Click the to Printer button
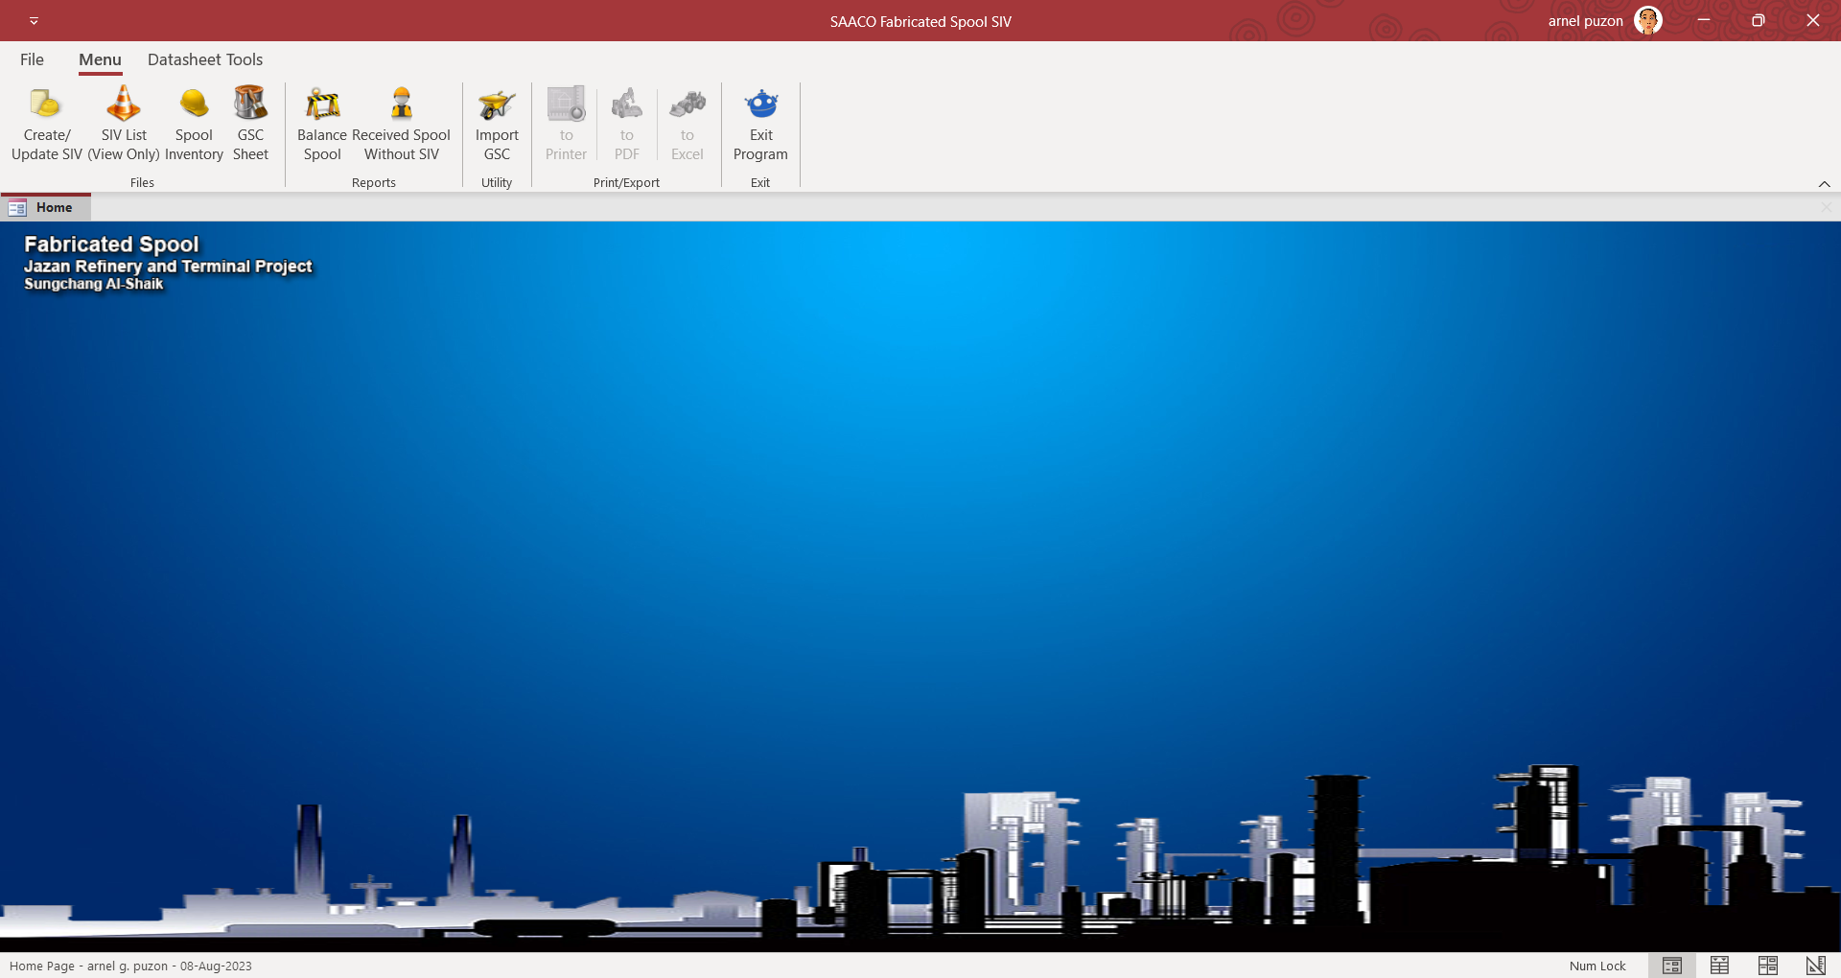The width and height of the screenshot is (1841, 978). point(566,124)
